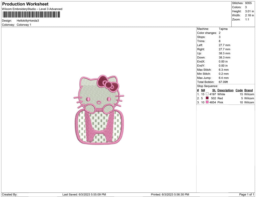Click the Width value 2.18 in

(x=250, y=15)
